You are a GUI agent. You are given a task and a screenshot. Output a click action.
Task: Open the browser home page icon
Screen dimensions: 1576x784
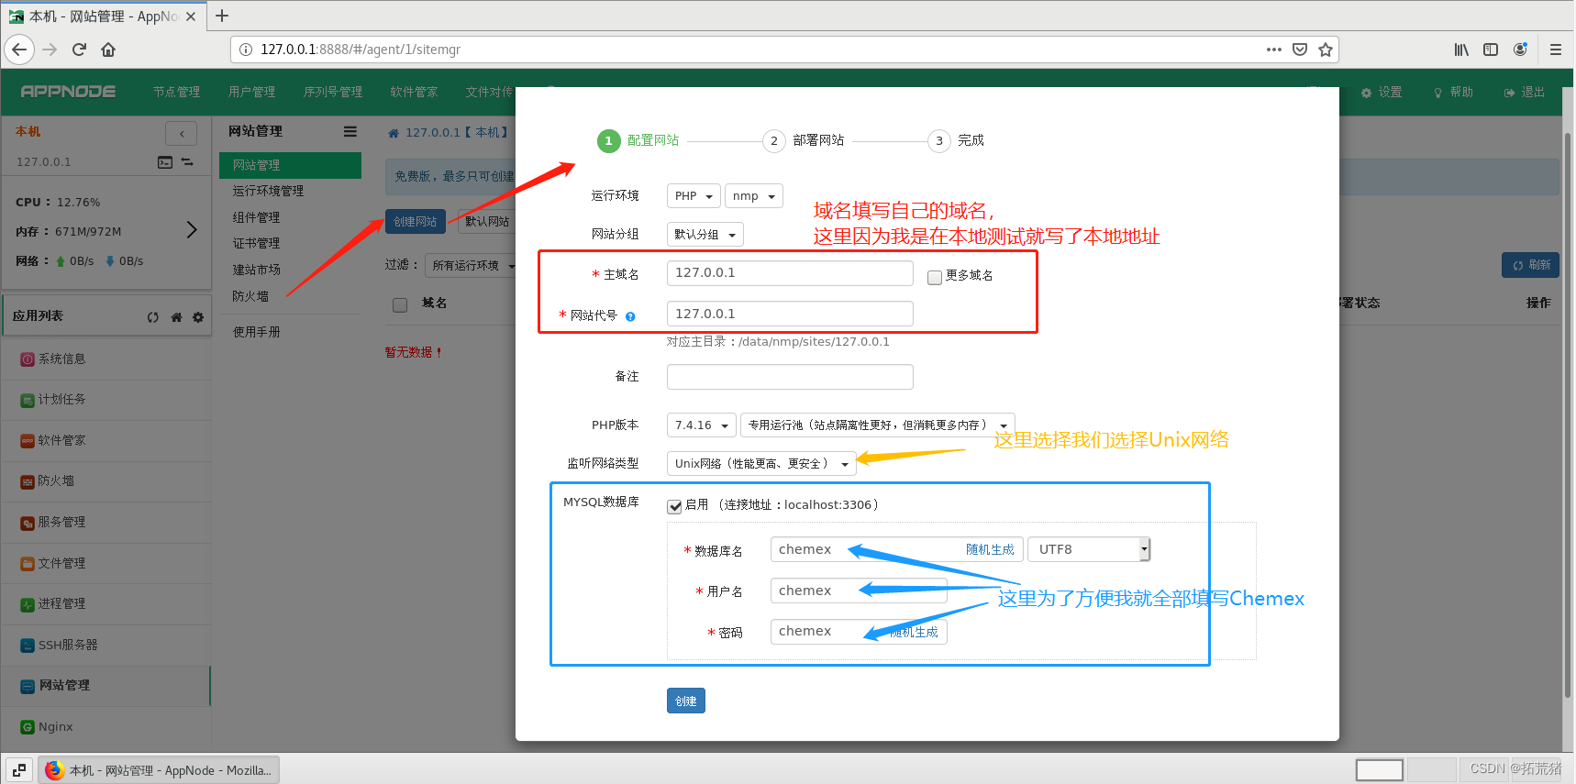(x=108, y=50)
